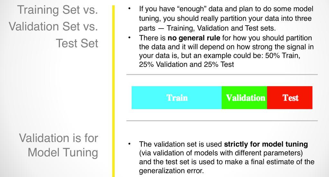This screenshot has width=329, height=177.
Task: Click the white 'Train' label text
Action: (x=177, y=98)
